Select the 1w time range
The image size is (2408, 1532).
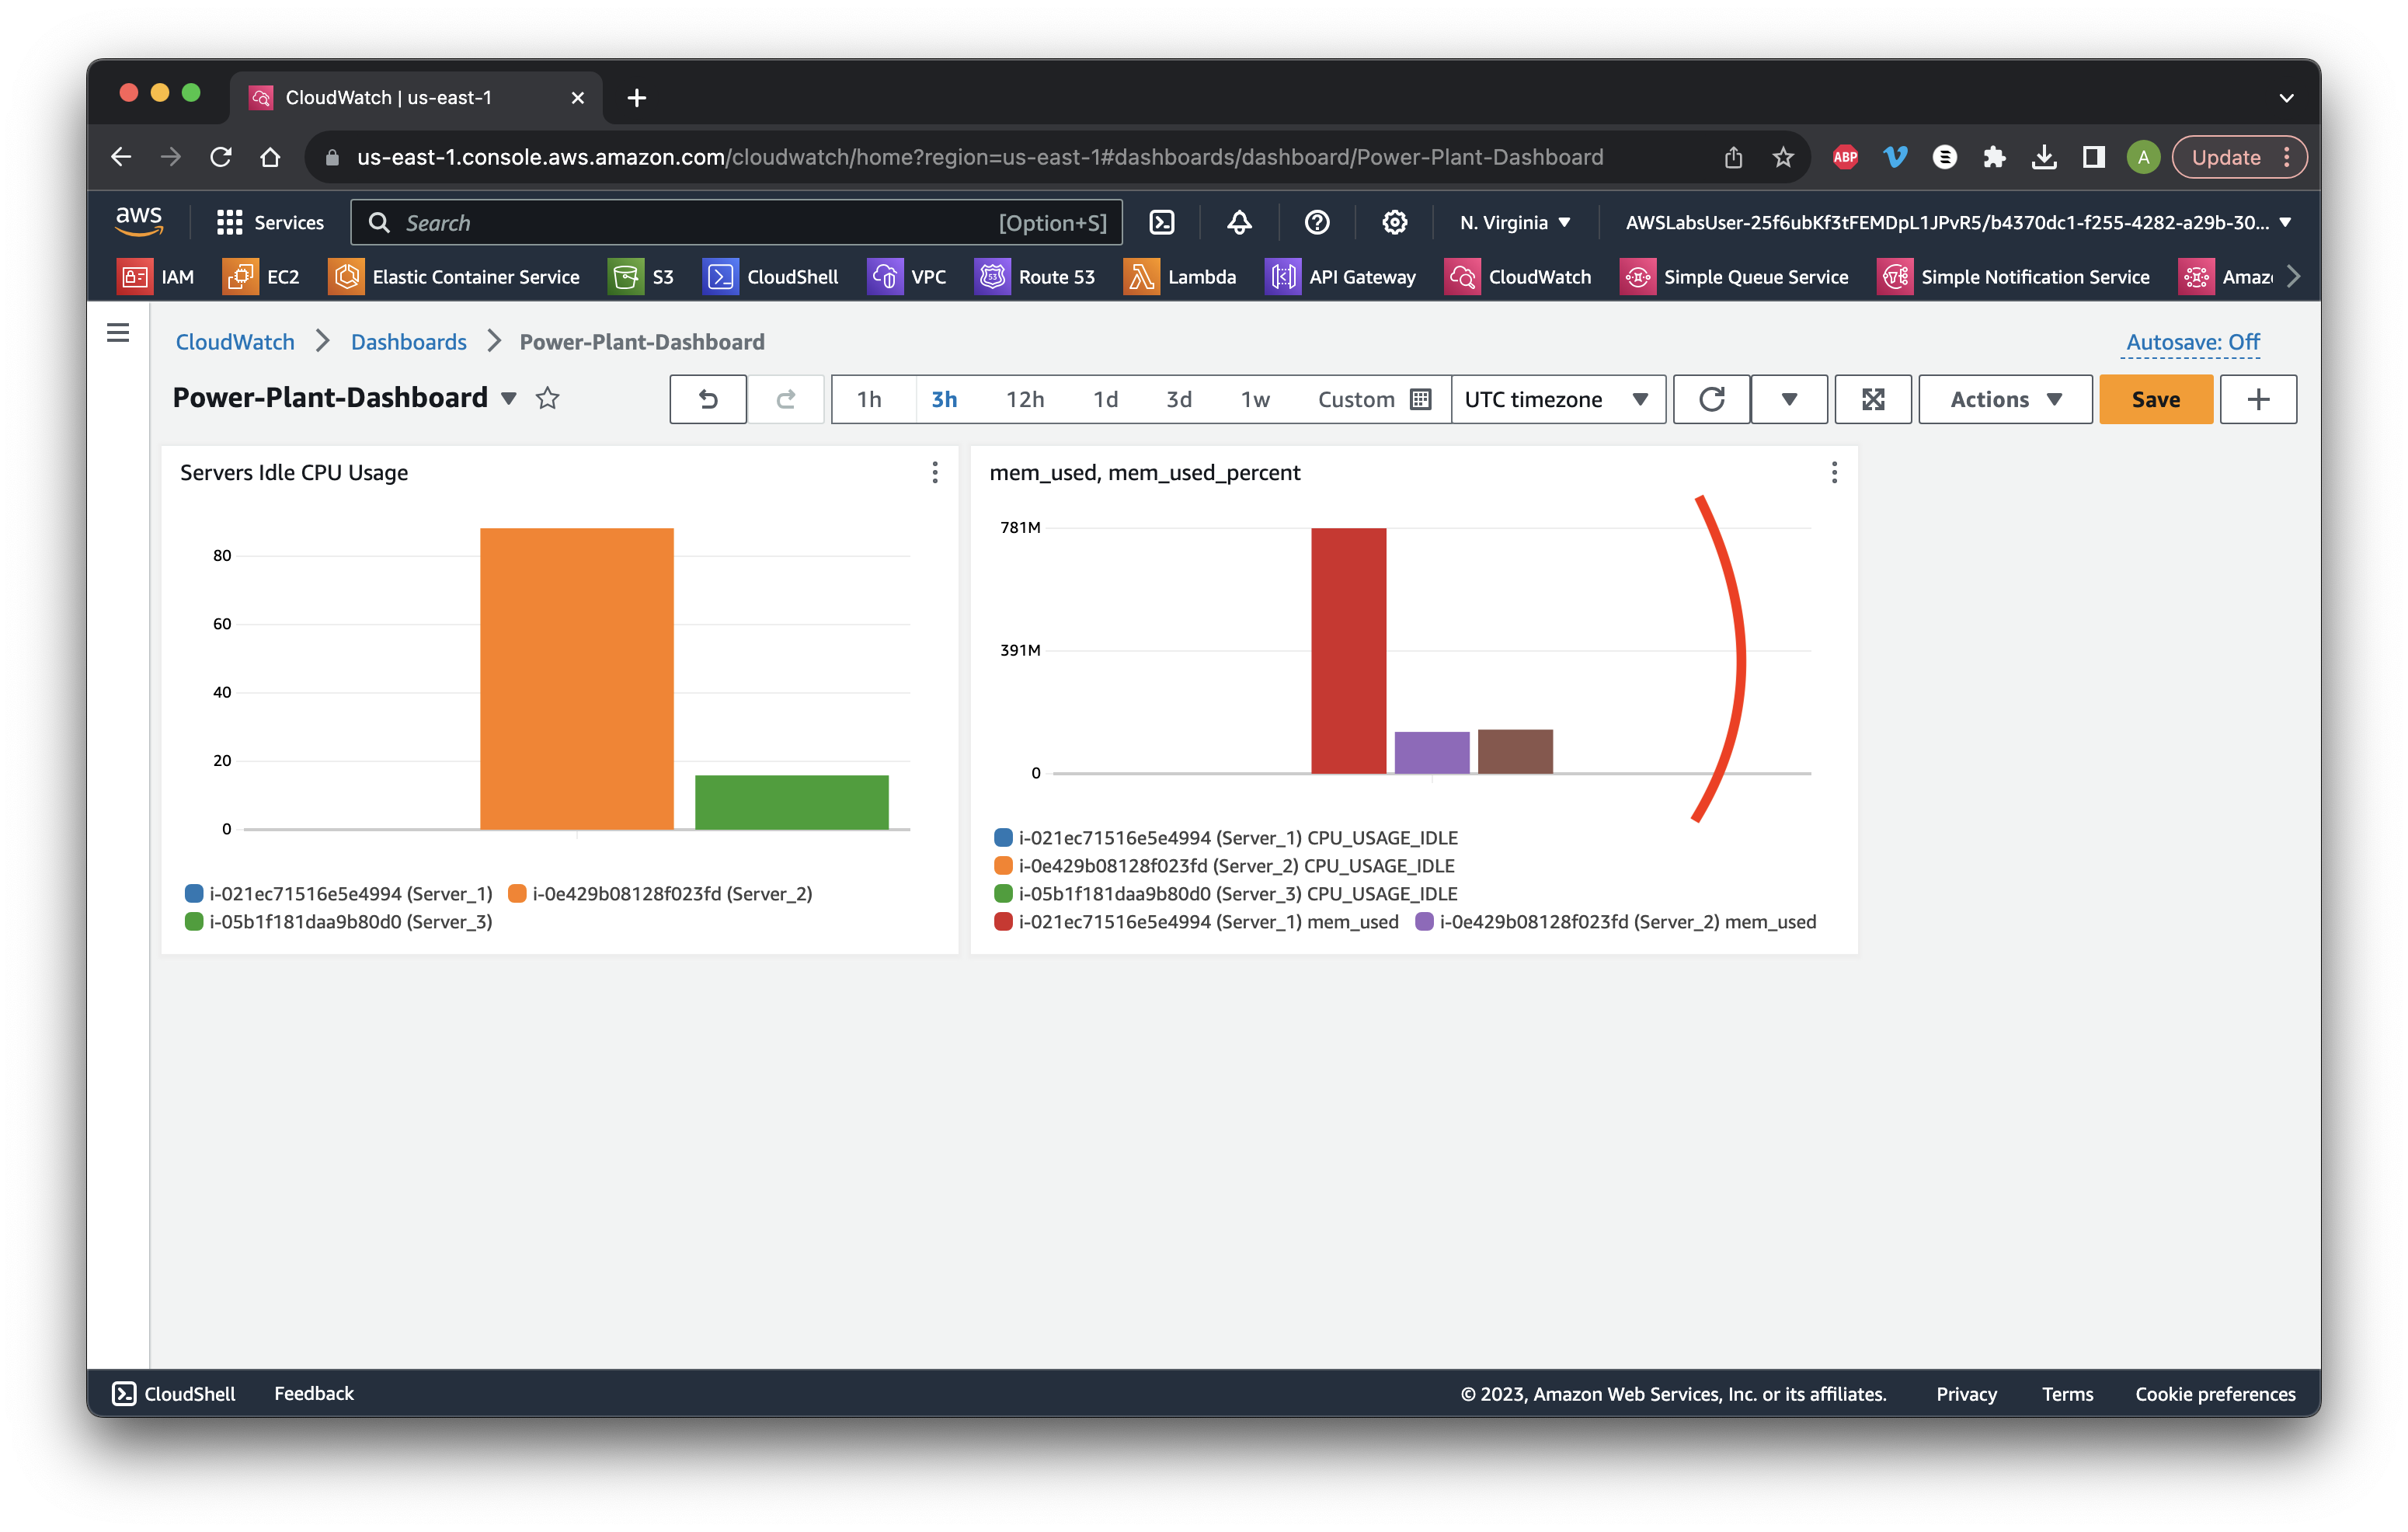click(x=1255, y=399)
